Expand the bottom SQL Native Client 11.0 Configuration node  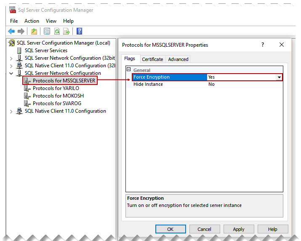click(x=11, y=111)
